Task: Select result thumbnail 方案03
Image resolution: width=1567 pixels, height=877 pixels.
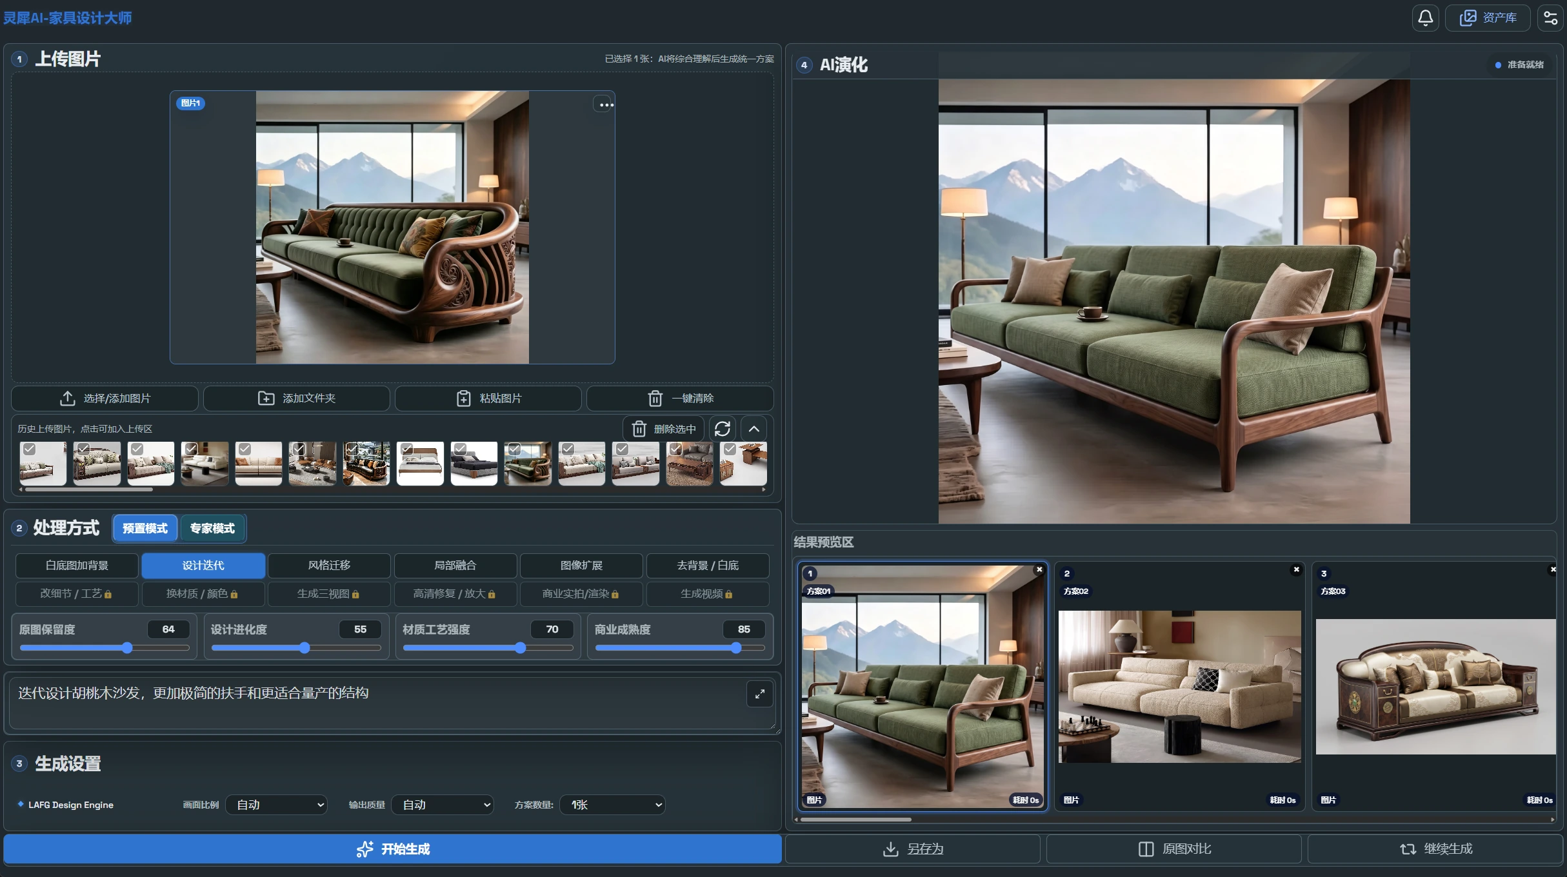Action: [1435, 687]
